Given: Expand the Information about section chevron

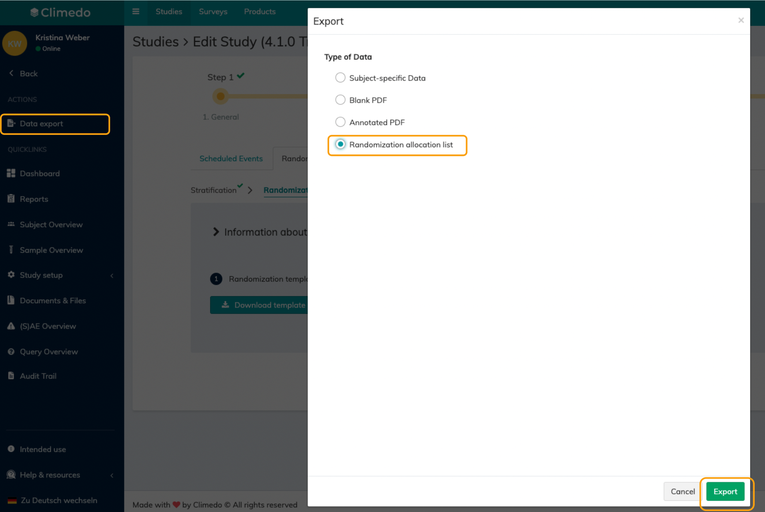Looking at the screenshot, I should (216, 232).
